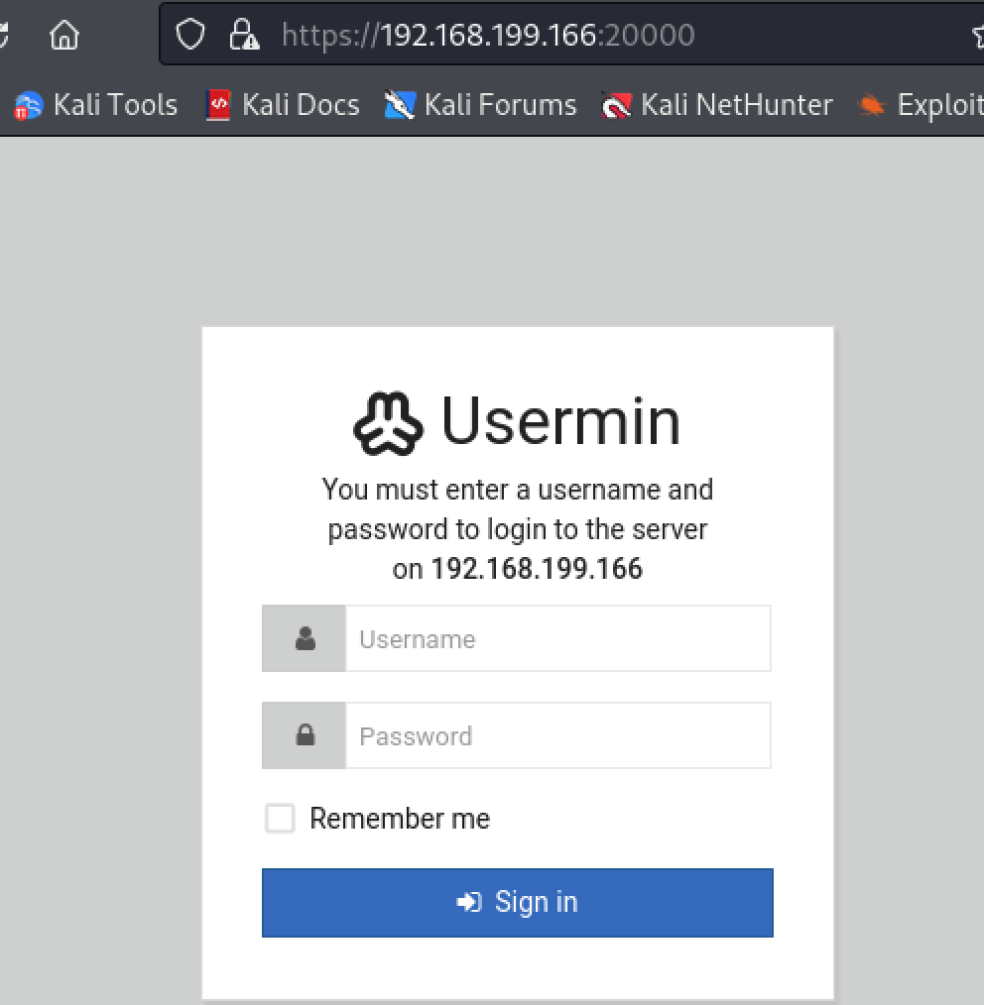This screenshot has width=984, height=1005.
Task: Click the Firefox home icon
Action: click(64, 36)
